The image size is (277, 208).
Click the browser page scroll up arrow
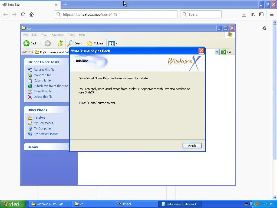[275, 22]
